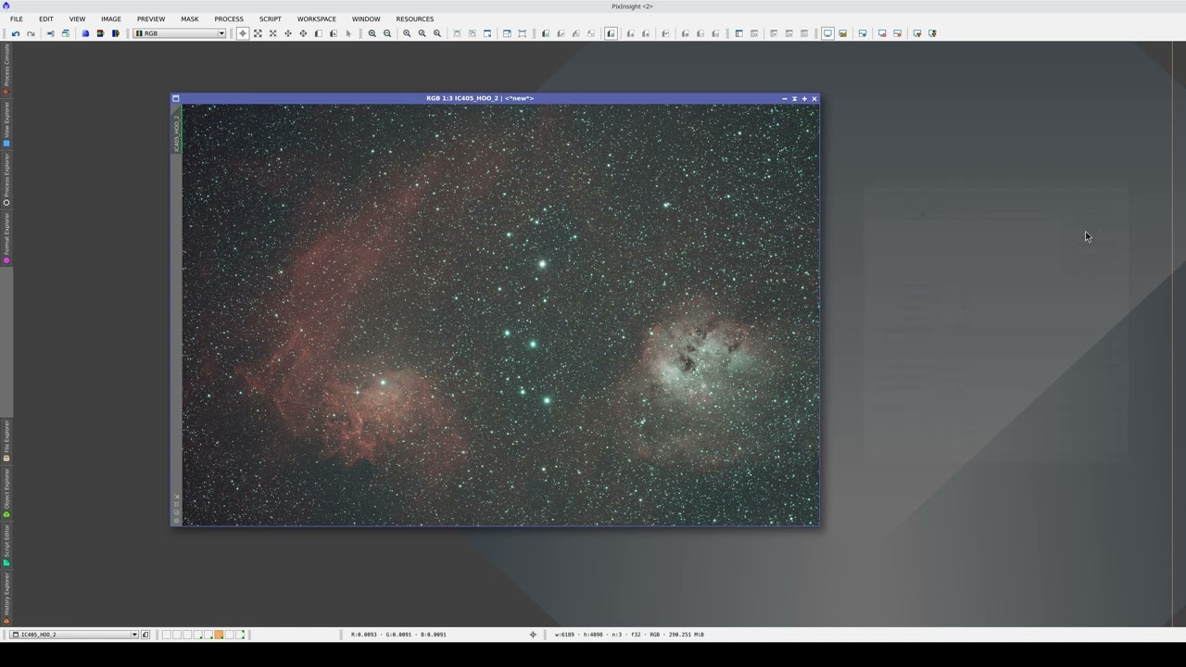Select the Pointer arrow tool
1186x667 pixels.
tap(348, 33)
